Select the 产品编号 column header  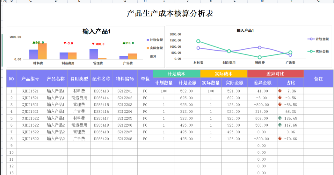tap(30, 79)
